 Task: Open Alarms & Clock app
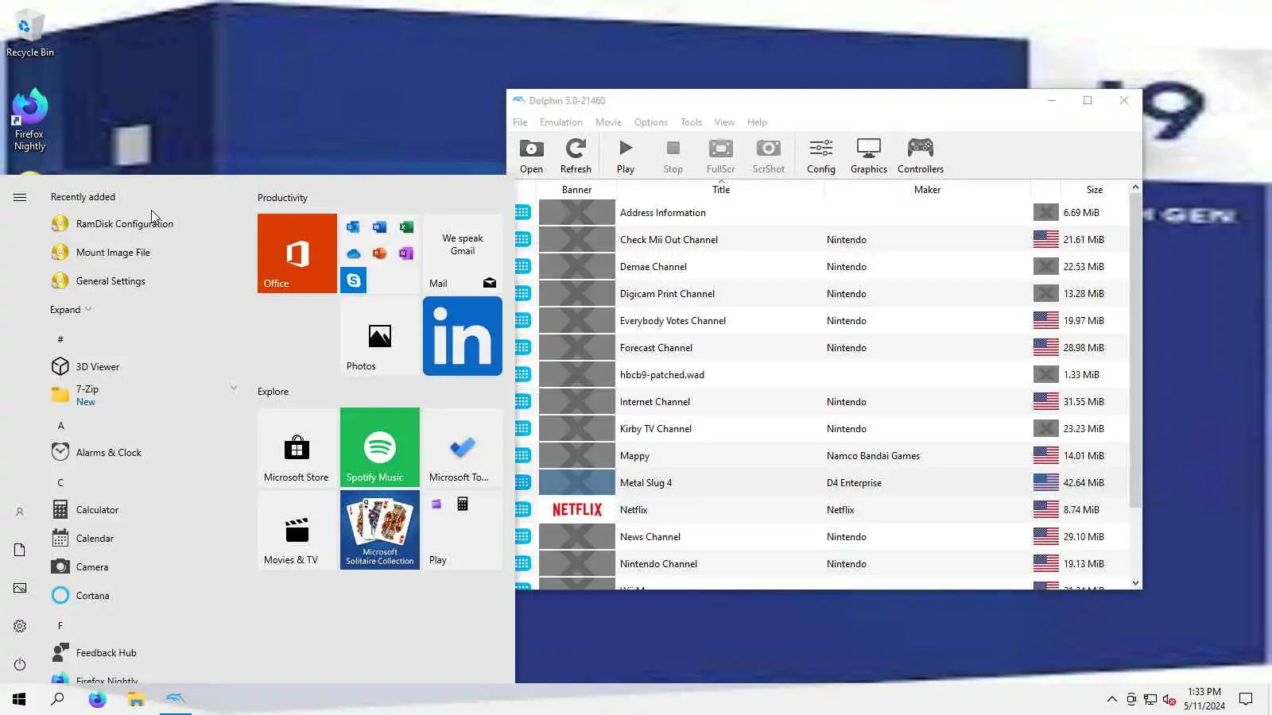point(143,453)
